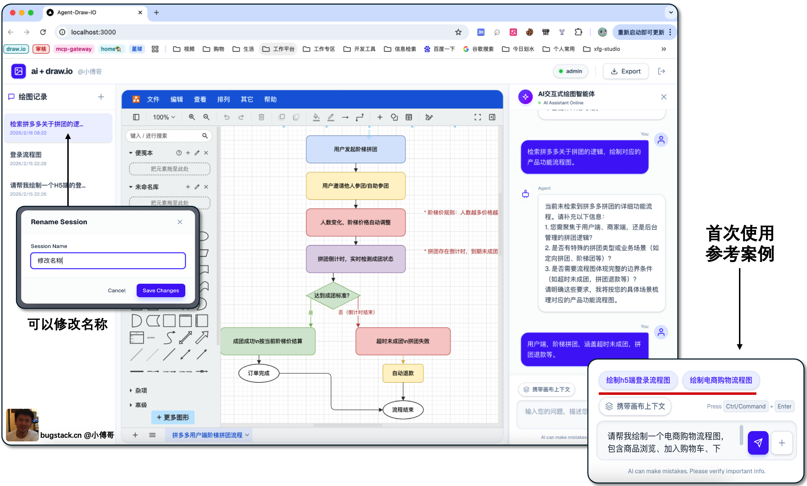The width and height of the screenshot is (807, 486).
Task: Click the insert table icon
Action: (x=409, y=117)
